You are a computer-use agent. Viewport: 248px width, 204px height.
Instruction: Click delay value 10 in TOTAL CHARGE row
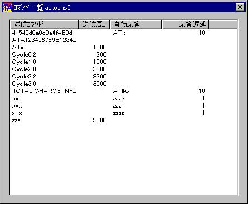(x=202, y=91)
